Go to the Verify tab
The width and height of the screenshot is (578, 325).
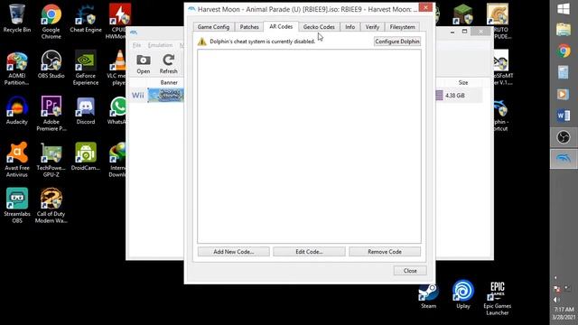372,27
